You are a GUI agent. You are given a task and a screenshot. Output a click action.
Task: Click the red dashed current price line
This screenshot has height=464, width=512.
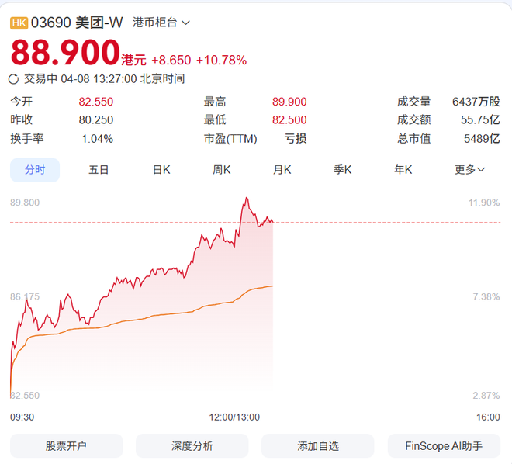[372, 223]
